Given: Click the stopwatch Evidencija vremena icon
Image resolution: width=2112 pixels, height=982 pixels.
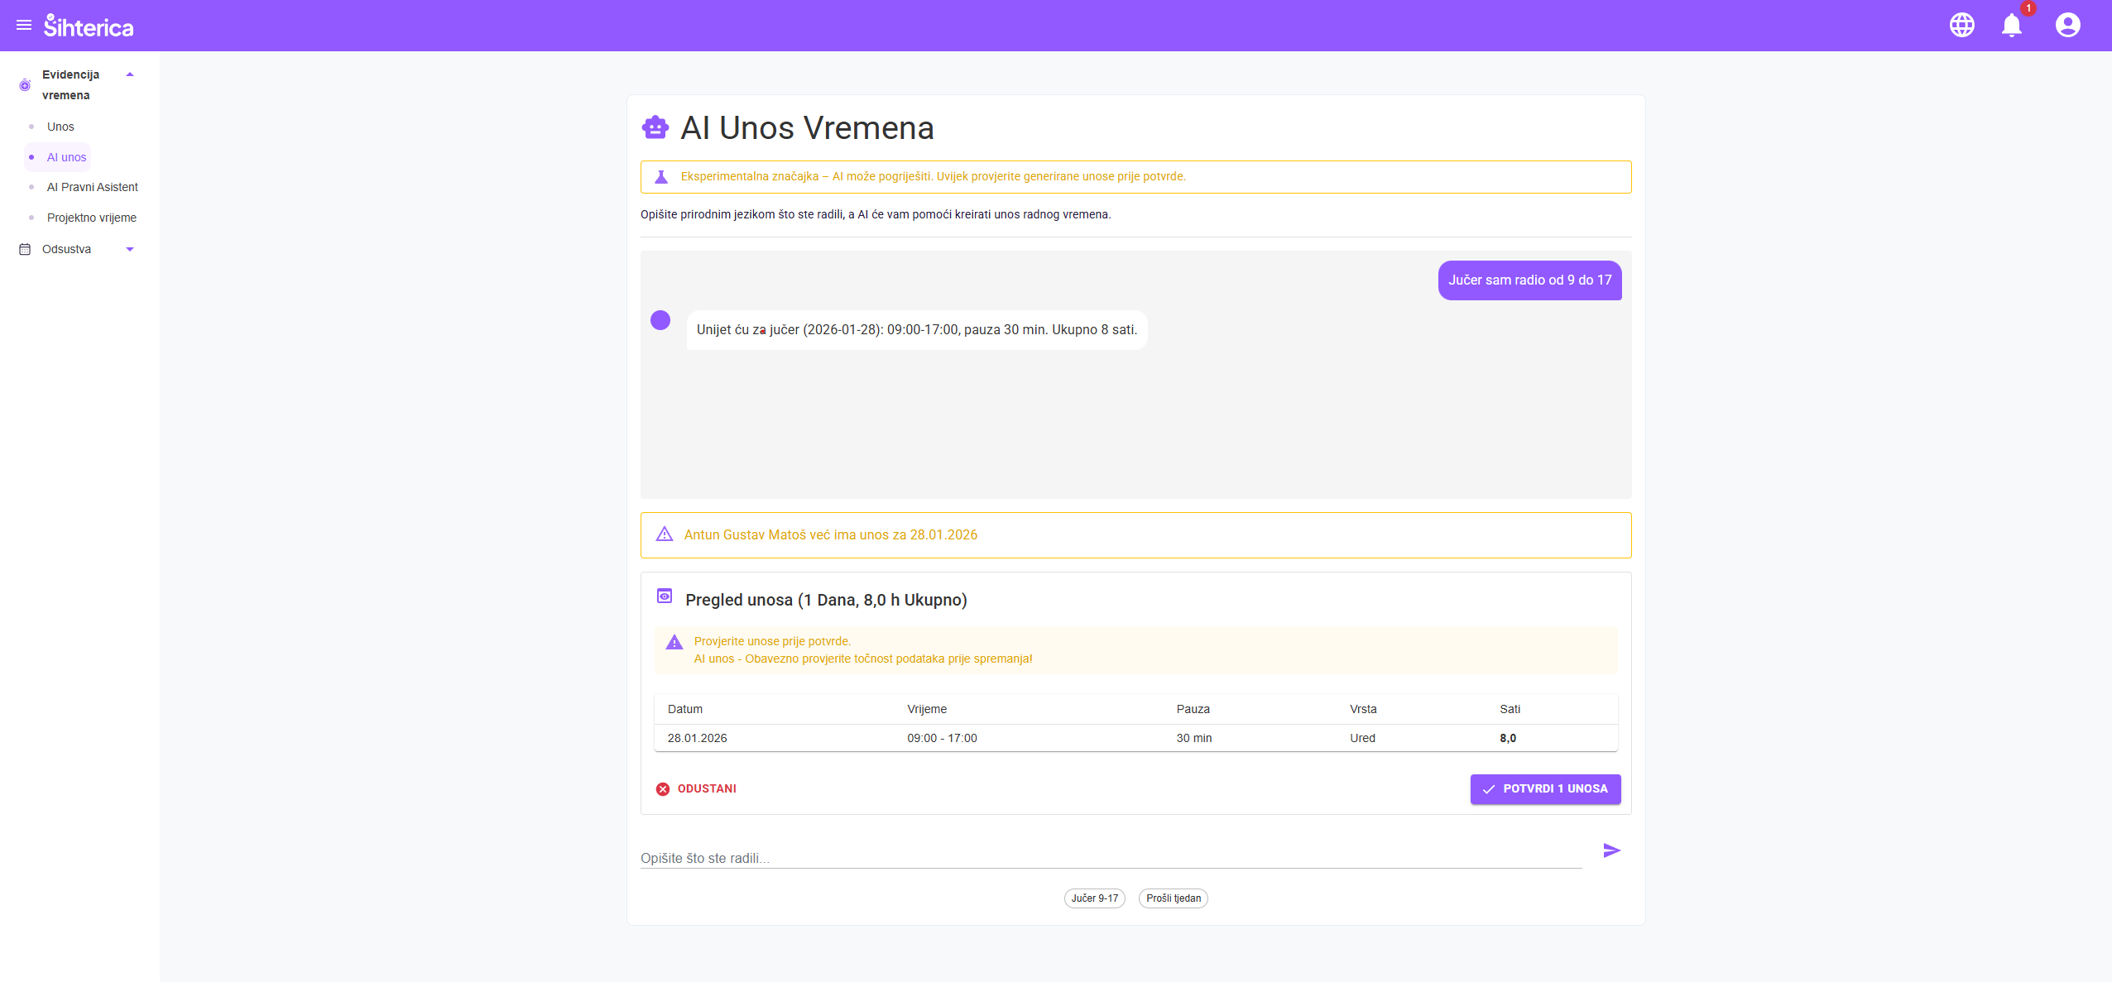Looking at the screenshot, I should click(25, 85).
